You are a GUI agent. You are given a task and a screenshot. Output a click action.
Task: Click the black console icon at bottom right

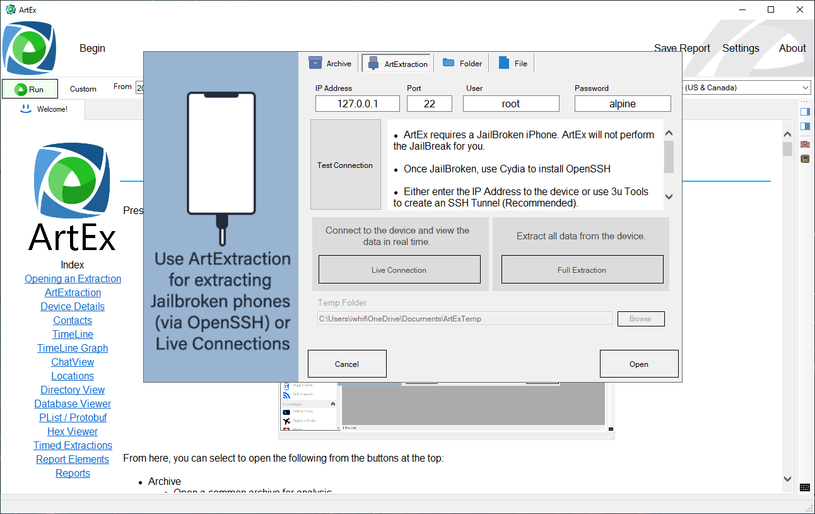(805, 487)
